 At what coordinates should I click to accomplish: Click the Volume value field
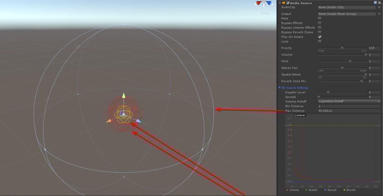coord(374,55)
